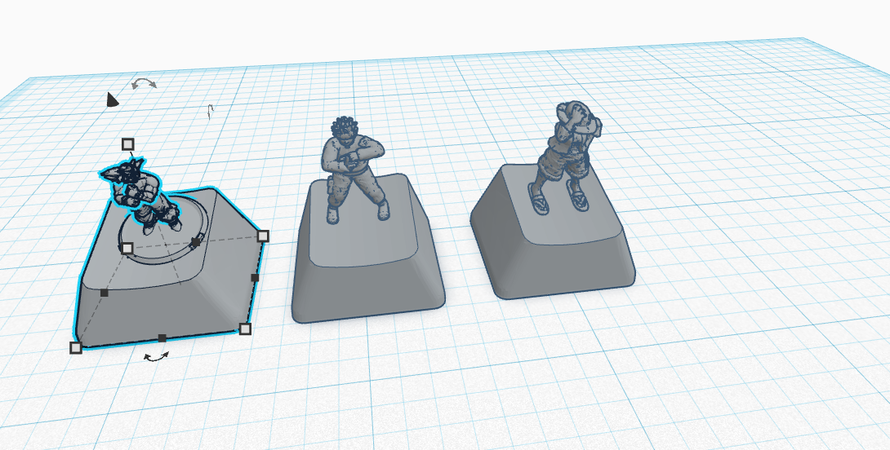
Task: Click the black cone lift handle
Action: point(113,99)
